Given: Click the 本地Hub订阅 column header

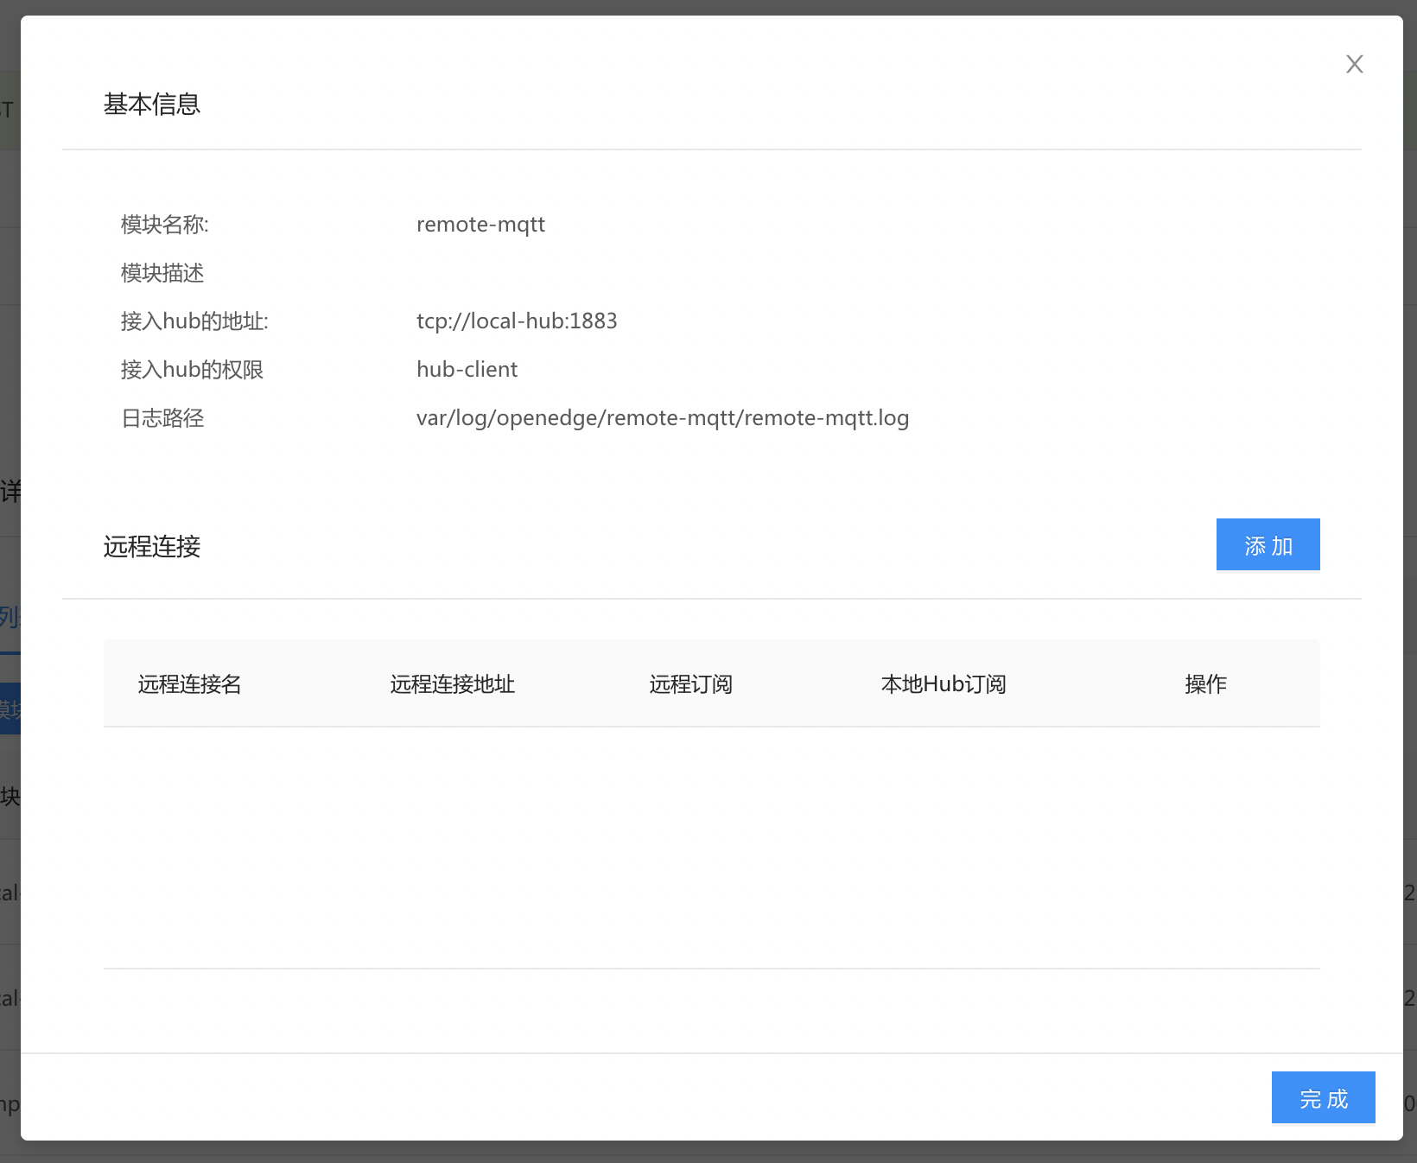Looking at the screenshot, I should (943, 684).
